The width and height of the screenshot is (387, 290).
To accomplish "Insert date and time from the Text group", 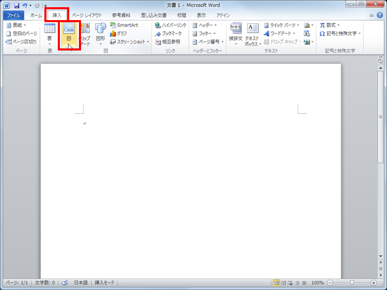I will pyautogui.click(x=307, y=33).
